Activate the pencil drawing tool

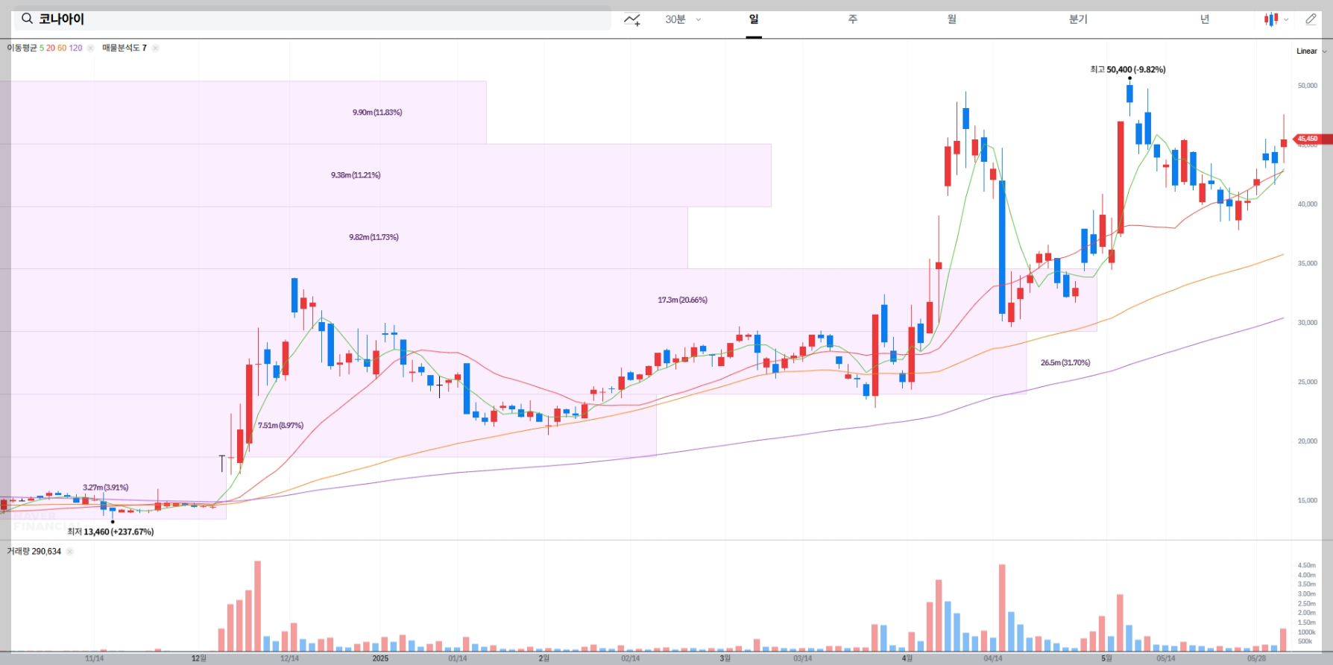tap(1311, 19)
